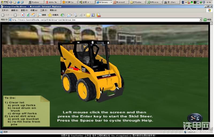Go to the Home page icon
This screenshot has height=137, width=214.
(33, 15)
